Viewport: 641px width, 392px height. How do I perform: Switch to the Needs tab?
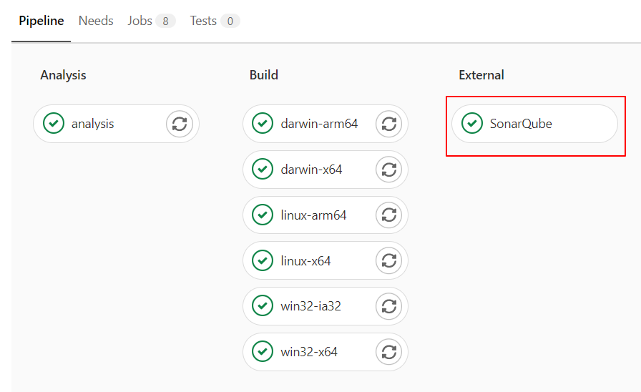click(96, 21)
